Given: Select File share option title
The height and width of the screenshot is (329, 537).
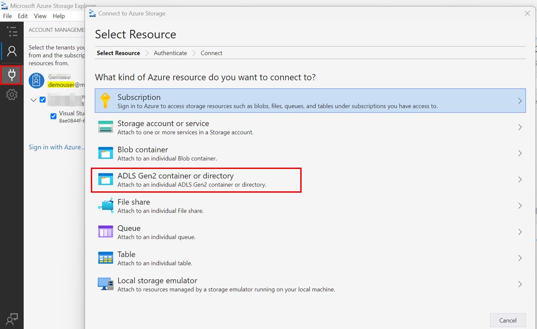Looking at the screenshot, I should click(x=134, y=202).
